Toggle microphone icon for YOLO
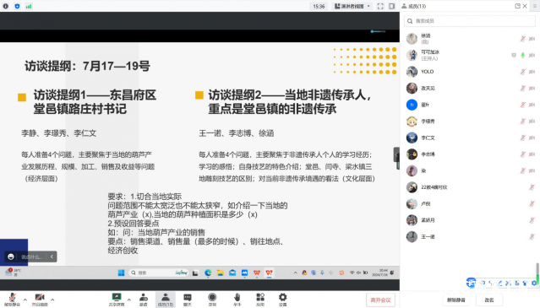The height and width of the screenshot is (308, 540). pyautogui.click(x=523, y=72)
